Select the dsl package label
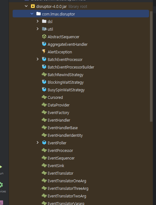156x205 pixels. [x=50, y=21]
